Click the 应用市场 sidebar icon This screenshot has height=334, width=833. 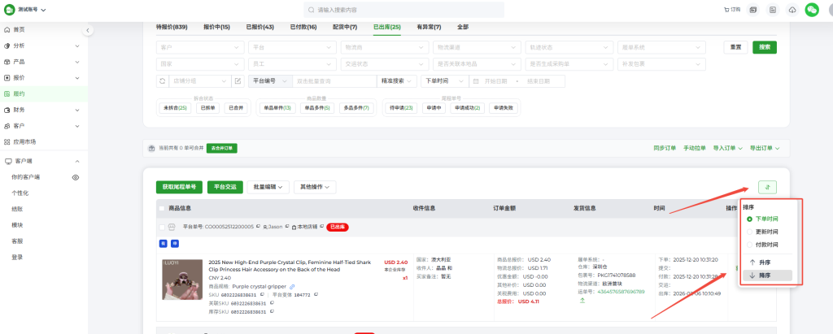coord(8,141)
